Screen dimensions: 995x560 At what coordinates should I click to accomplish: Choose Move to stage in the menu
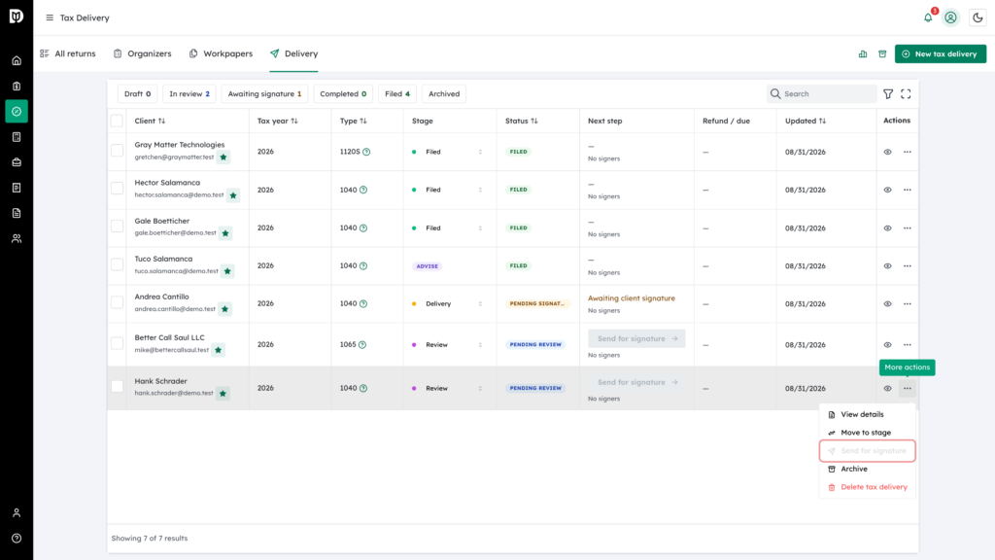coord(867,433)
